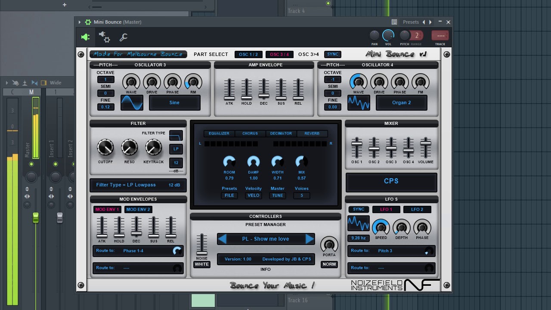Select LFO 1 toggle

[386, 210]
